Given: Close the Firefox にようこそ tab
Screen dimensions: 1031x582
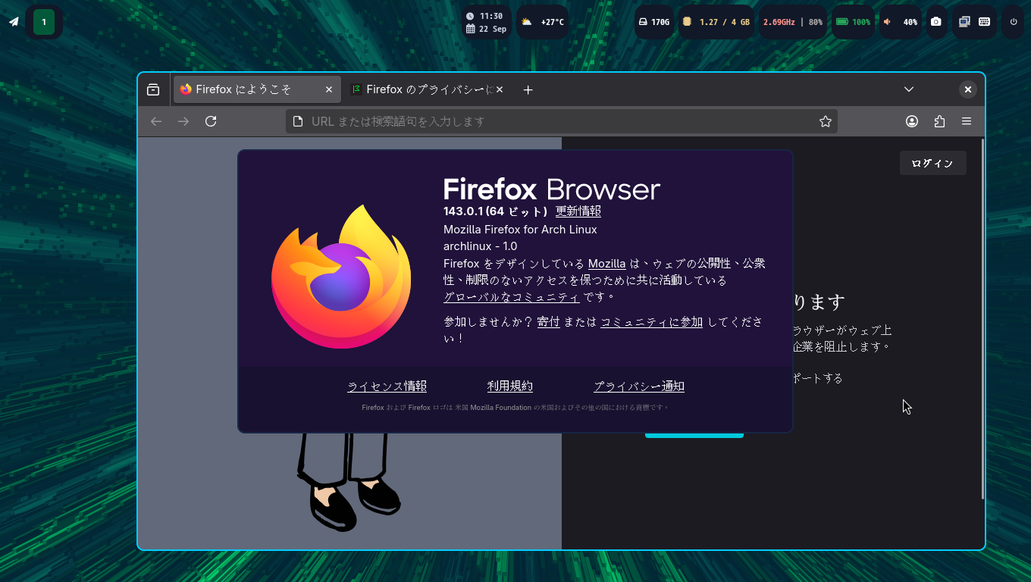Looking at the screenshot, I should (x=329, y=89).
